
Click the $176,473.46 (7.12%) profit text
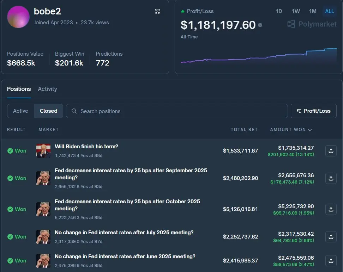pos(292,182)
